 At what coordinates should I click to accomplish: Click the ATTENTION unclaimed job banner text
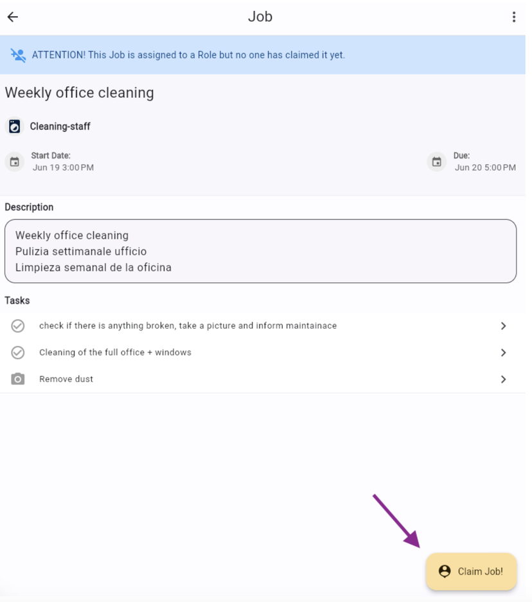(188, 55)
